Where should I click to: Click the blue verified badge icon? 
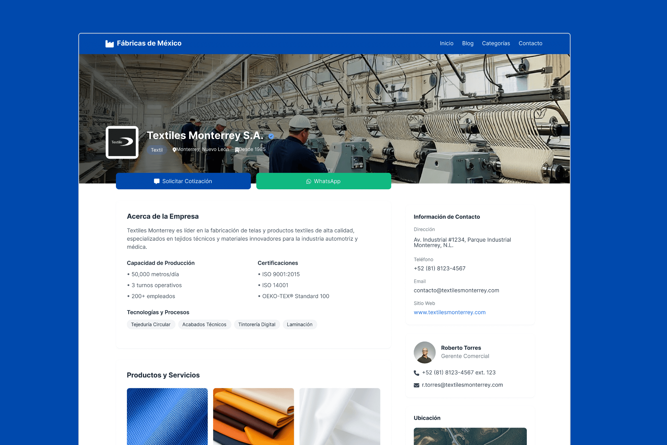tap(271, 136)
